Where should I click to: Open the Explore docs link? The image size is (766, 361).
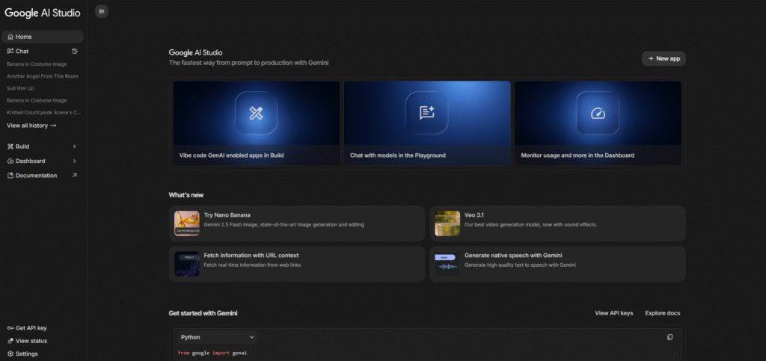[x=662, y=312]
